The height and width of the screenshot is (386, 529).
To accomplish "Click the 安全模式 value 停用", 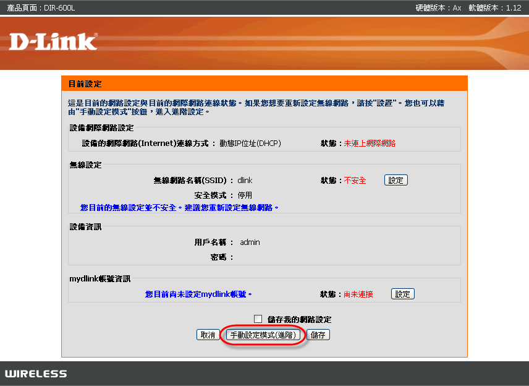I will click(245, 195).
